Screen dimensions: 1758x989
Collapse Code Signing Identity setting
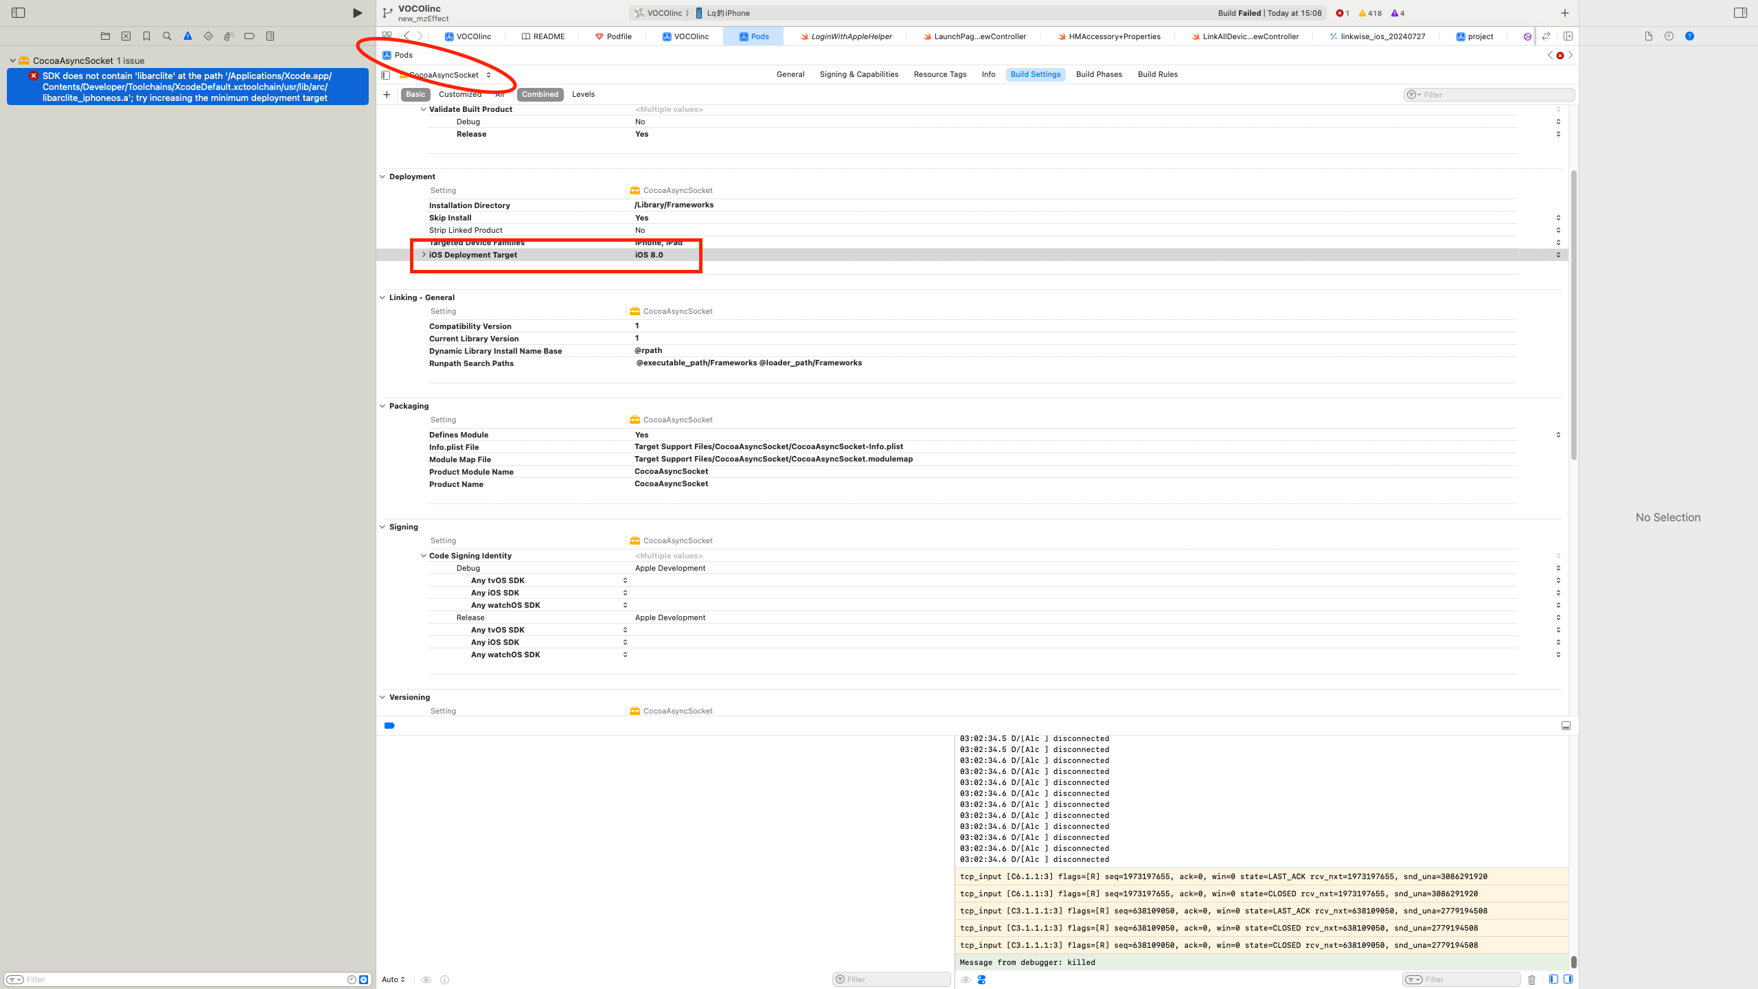pos(423,556)
